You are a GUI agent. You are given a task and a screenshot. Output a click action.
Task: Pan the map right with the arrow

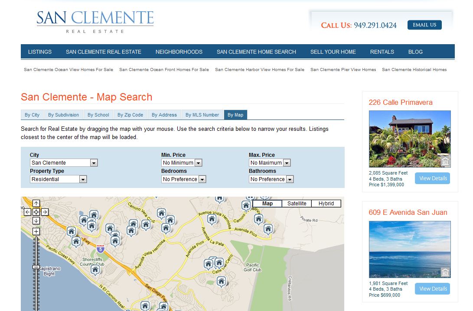tap(45, 212)
